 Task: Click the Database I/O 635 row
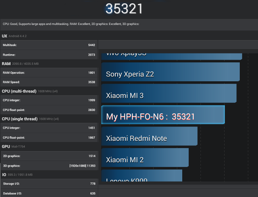49,193
